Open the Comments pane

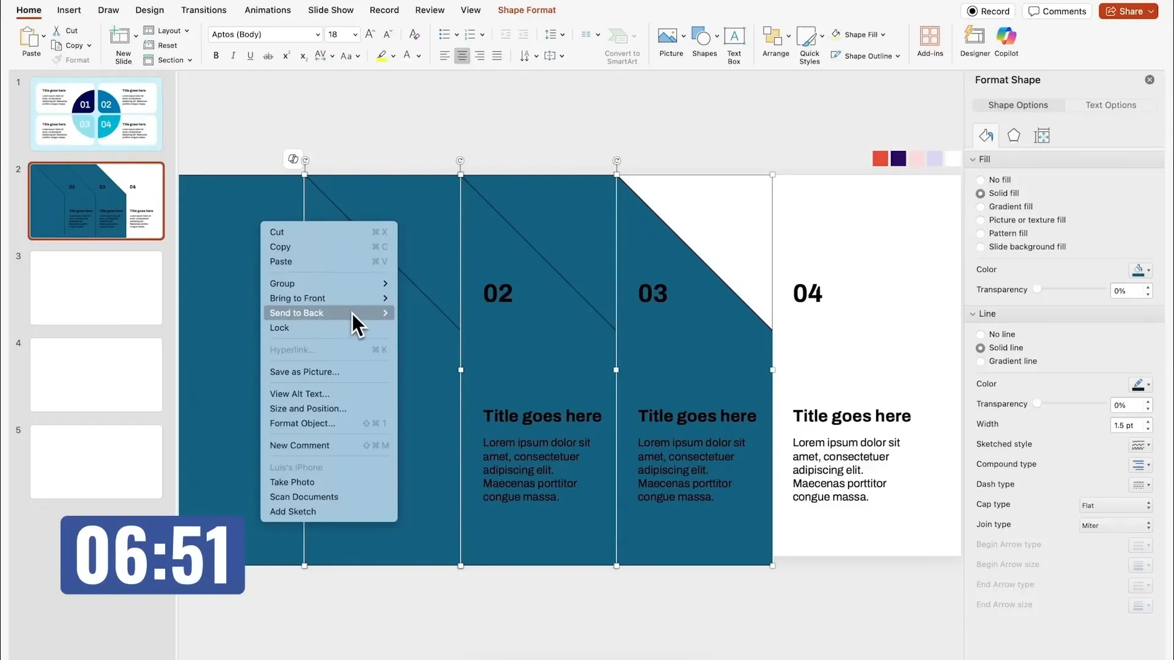point(1058,11)
